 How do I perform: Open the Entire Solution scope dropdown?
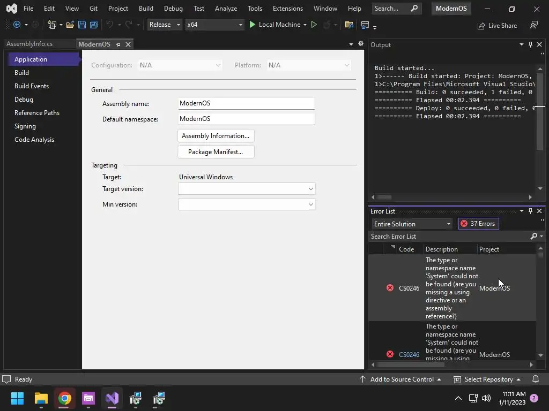(x=412, y=224)
